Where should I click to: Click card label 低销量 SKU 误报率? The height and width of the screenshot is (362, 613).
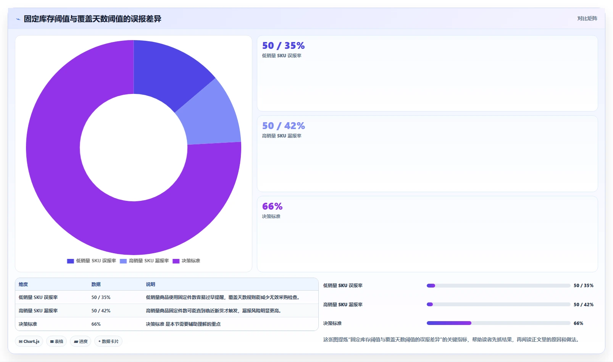tap(282, 56)
